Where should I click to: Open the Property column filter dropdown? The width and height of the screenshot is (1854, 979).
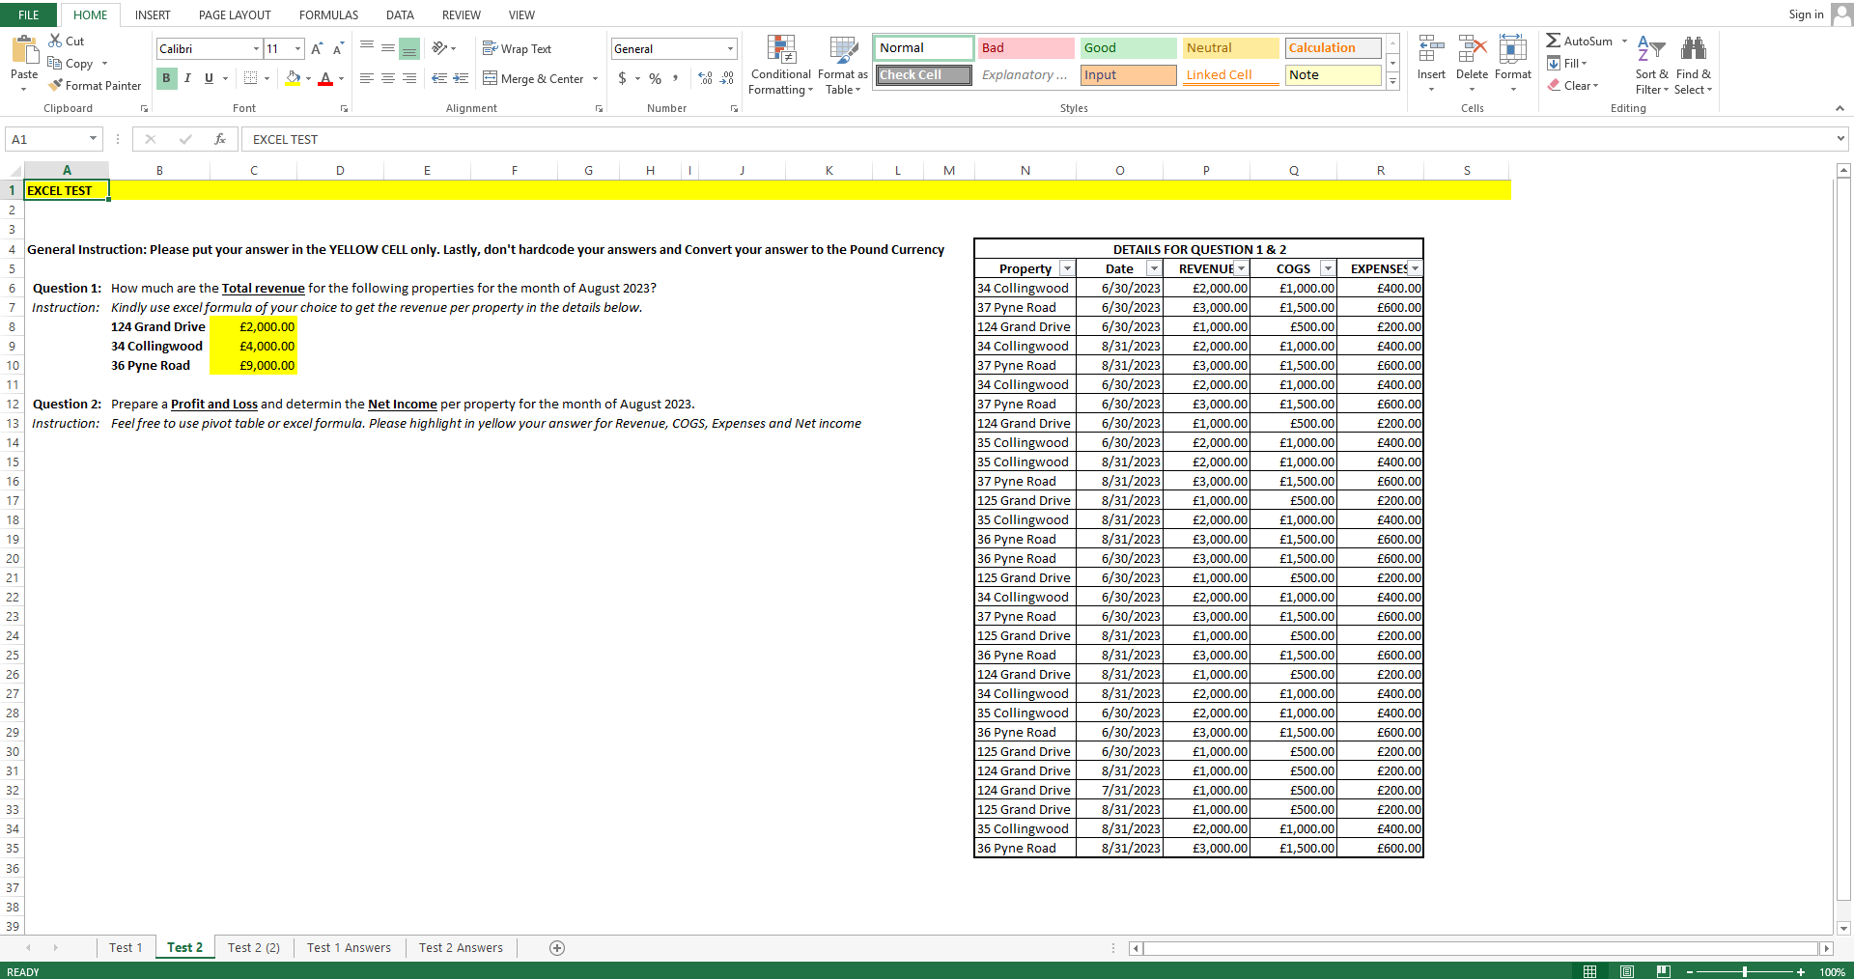click(1067, 269)
